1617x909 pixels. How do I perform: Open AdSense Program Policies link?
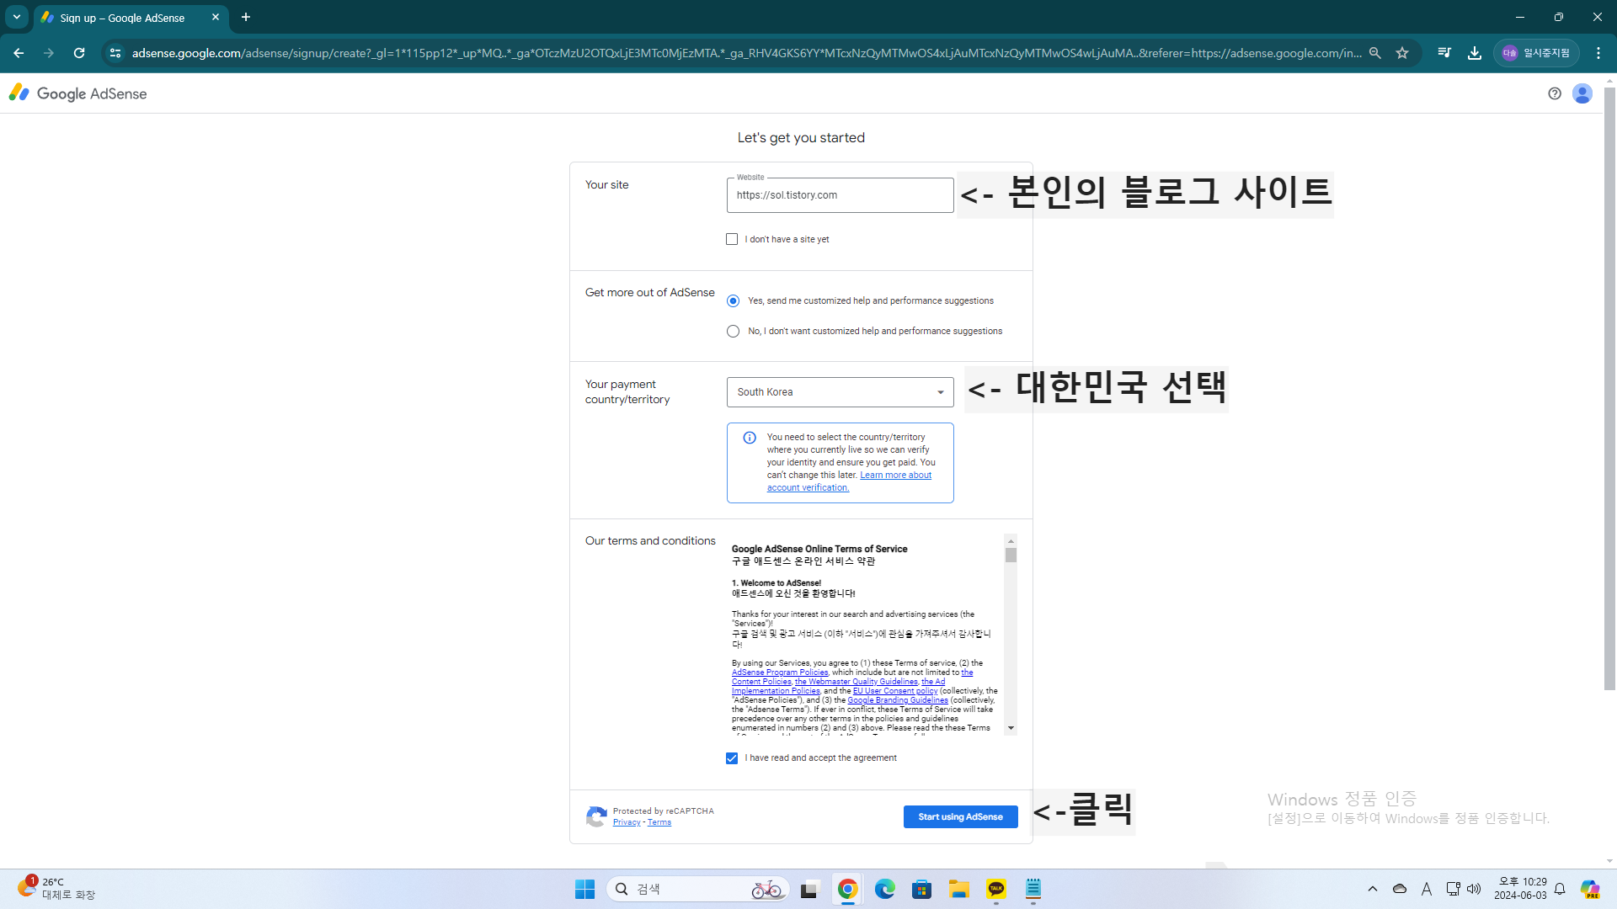click(x=780, y=672)
